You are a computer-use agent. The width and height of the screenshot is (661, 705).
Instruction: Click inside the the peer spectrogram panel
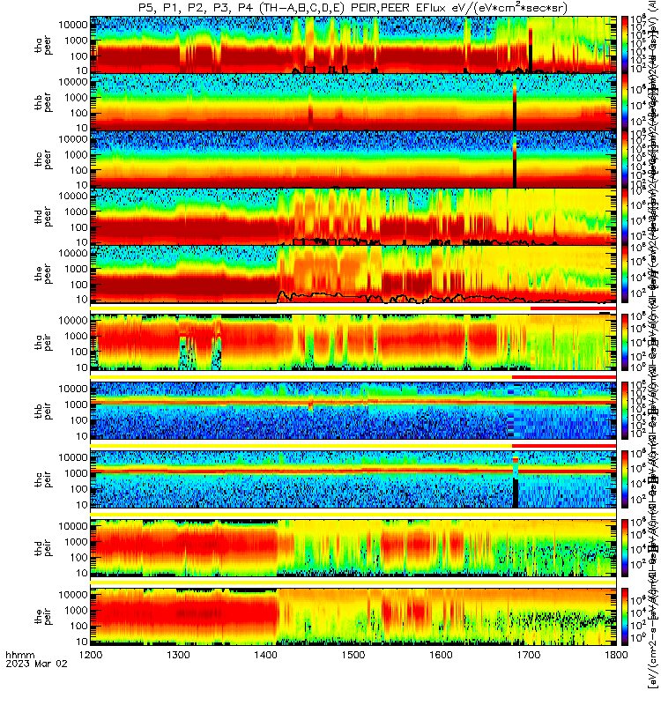click(x=353, y=273)
